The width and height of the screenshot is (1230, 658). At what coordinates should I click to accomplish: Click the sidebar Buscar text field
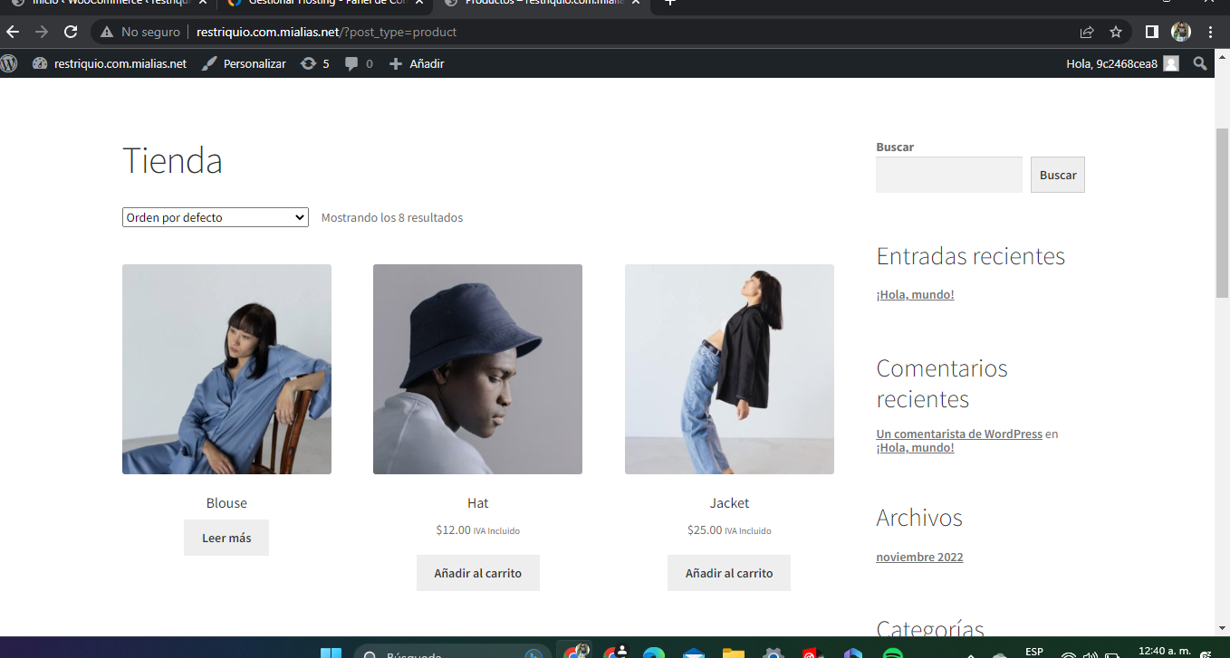(x=949, y=175)
